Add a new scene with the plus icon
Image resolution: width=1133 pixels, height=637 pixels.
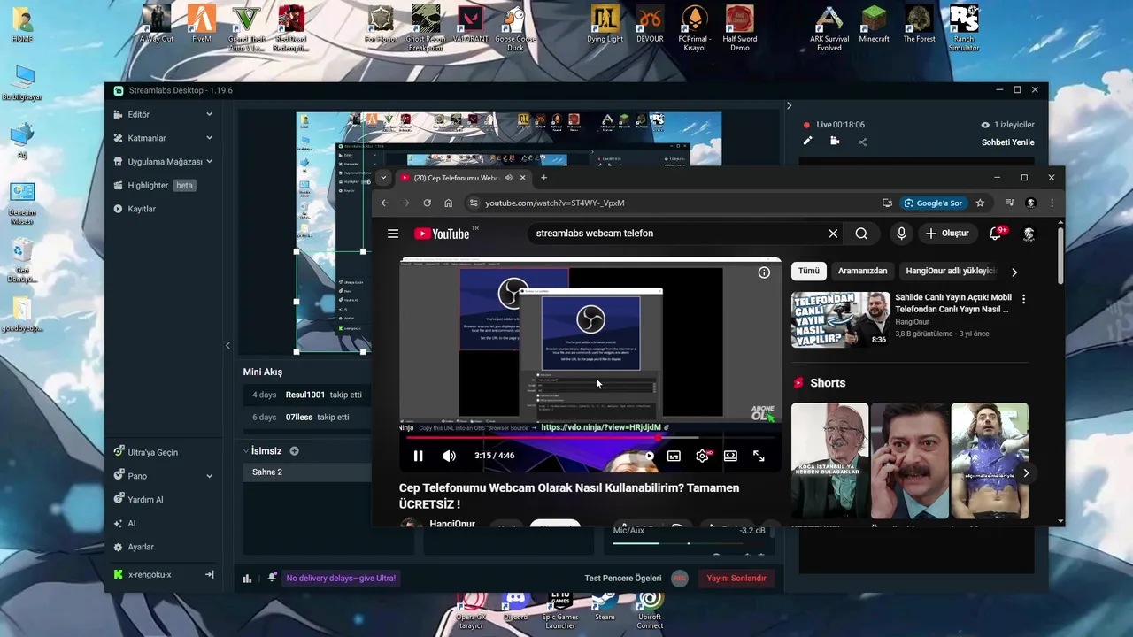294,451
